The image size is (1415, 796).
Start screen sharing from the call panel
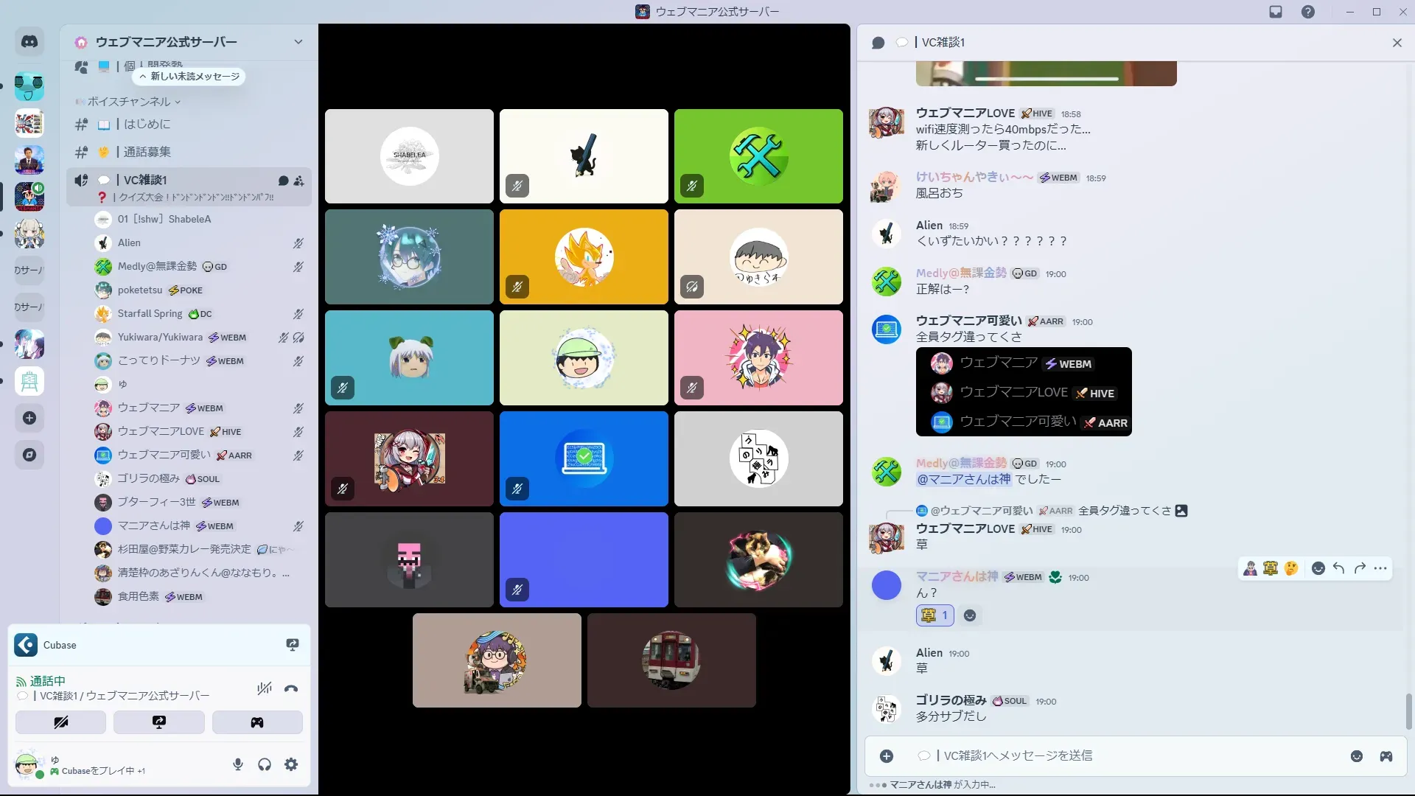[159, 722]
